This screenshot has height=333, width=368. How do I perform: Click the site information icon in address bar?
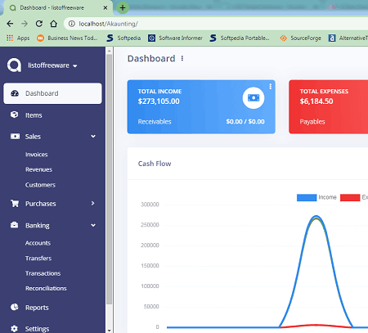[72, 24]
